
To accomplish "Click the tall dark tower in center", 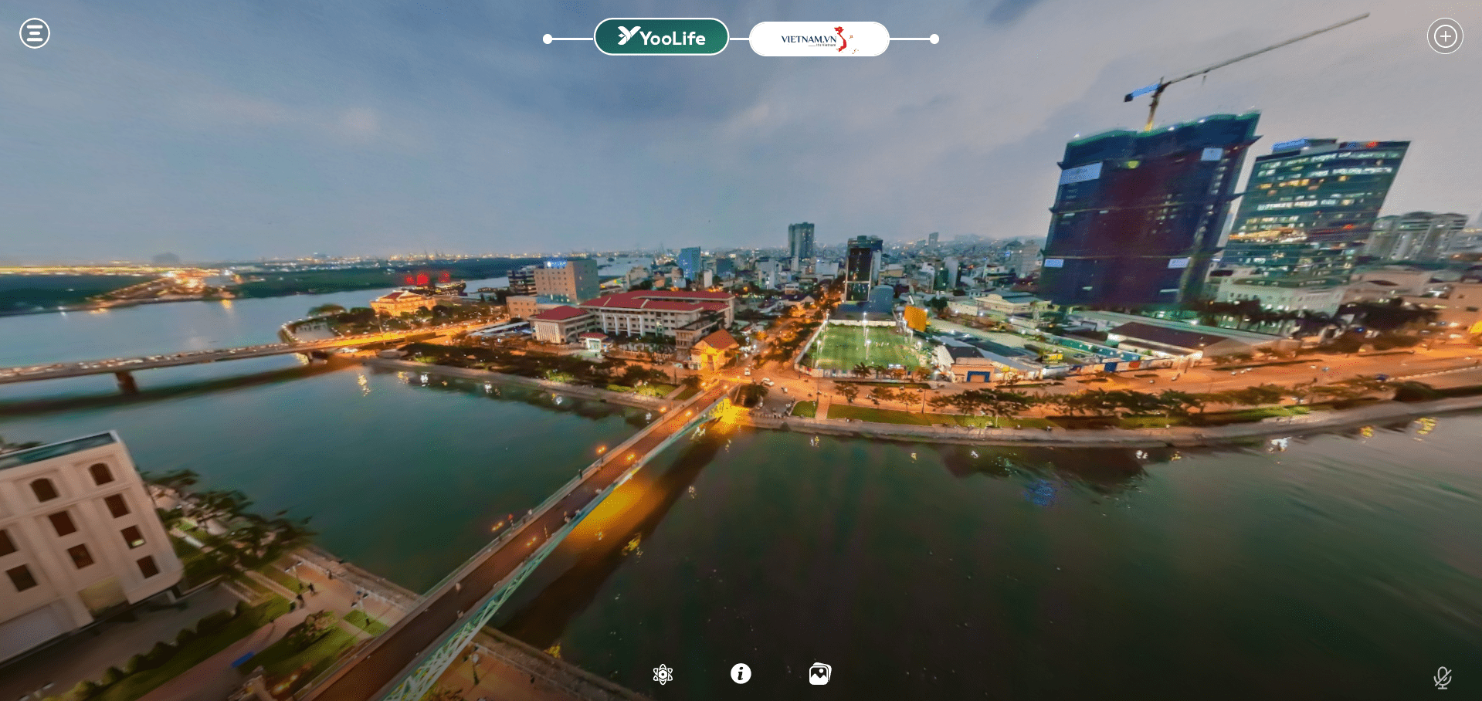I will click(x=863, y=266).
